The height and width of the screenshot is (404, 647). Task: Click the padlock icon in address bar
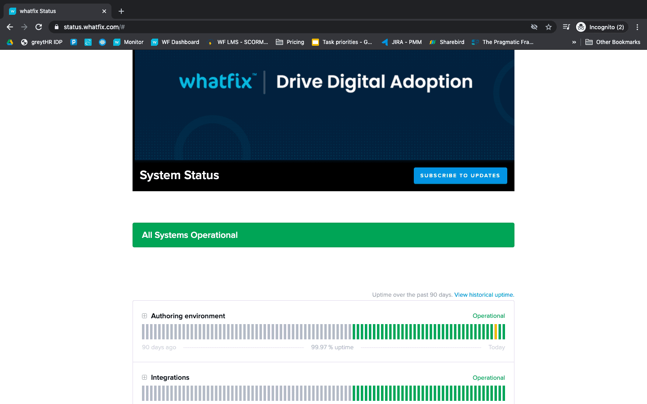57,27
